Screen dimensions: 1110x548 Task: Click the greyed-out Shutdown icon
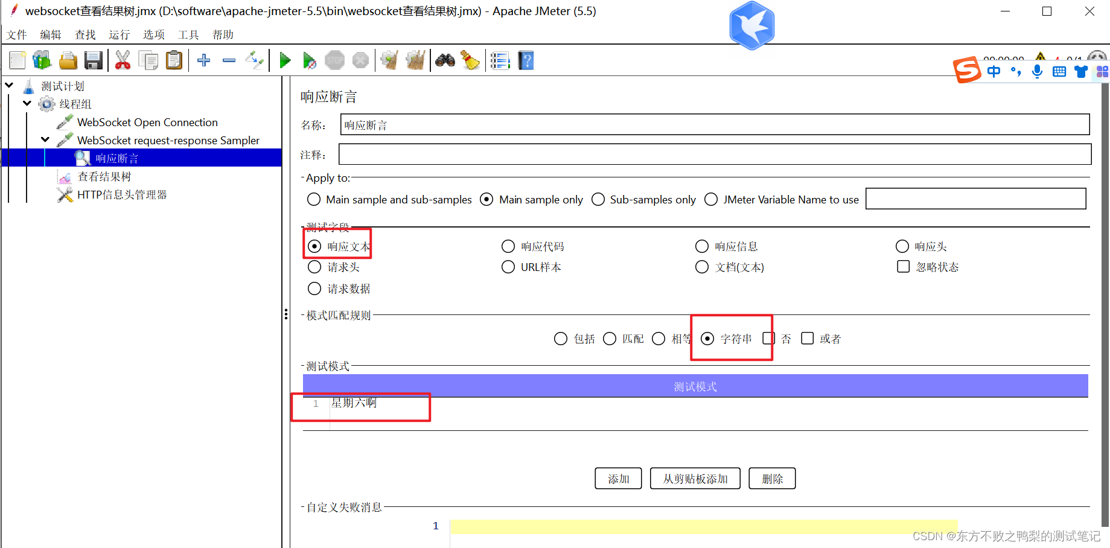360,60
